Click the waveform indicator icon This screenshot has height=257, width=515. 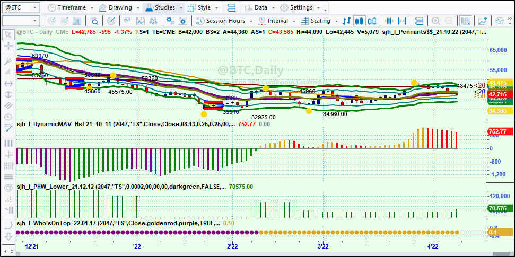pos(127,21)
